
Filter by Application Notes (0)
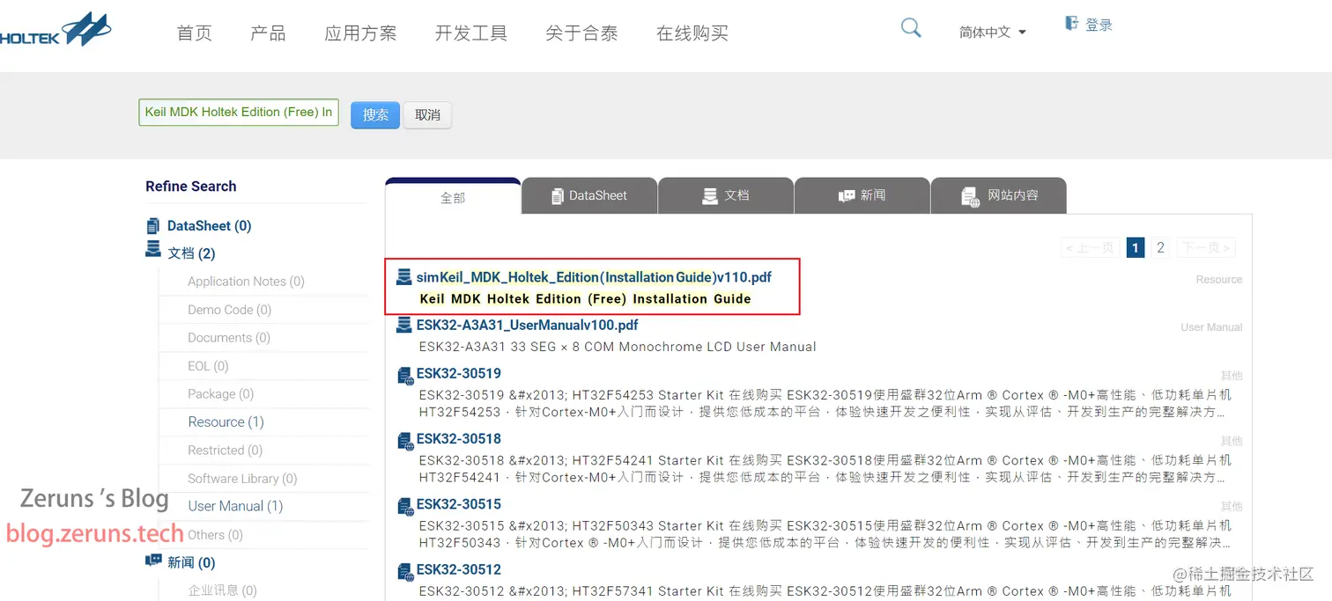click(x=246, y=282)
